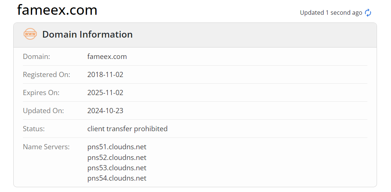391x192 pixels.
Task: Click the blue refresh icon
Action: coord(368,13)
